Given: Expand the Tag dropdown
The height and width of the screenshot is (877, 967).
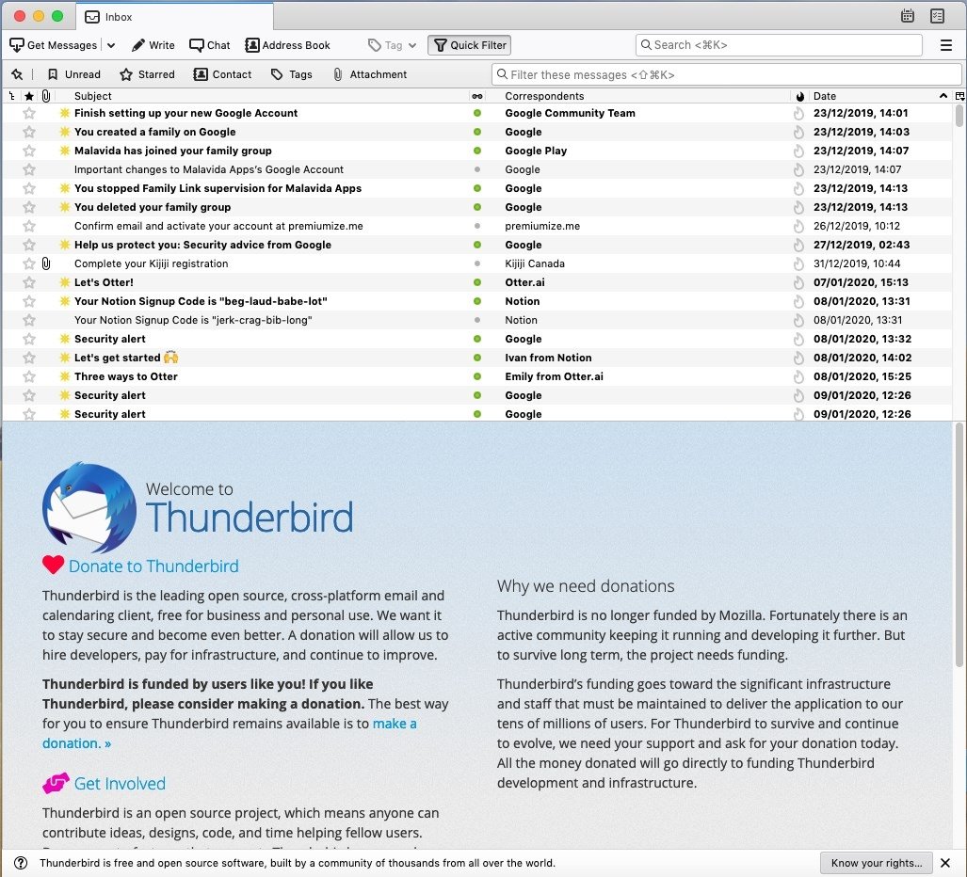Looking at the screenshot, I should click(393, 45).
